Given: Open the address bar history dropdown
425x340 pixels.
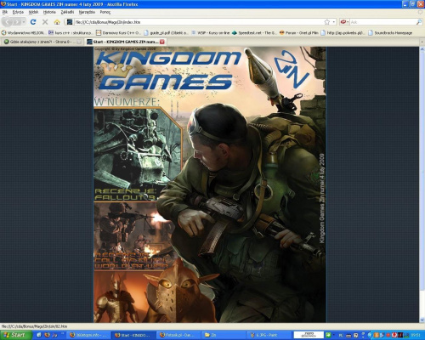Looking at the screenshot, I should 334,22.
